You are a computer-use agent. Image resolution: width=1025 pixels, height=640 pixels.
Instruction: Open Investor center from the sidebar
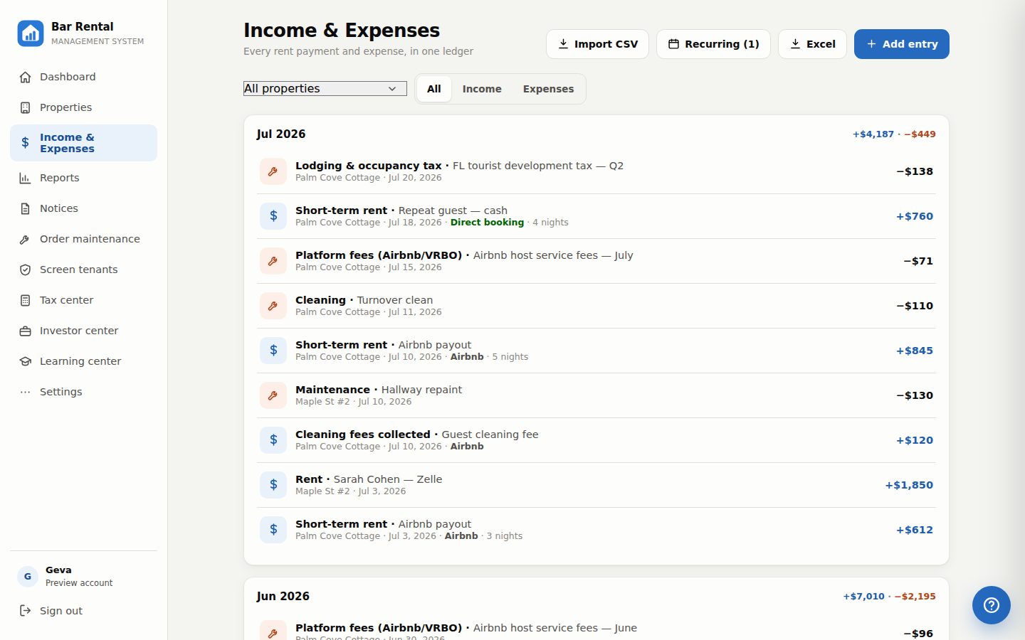point(83,331)
